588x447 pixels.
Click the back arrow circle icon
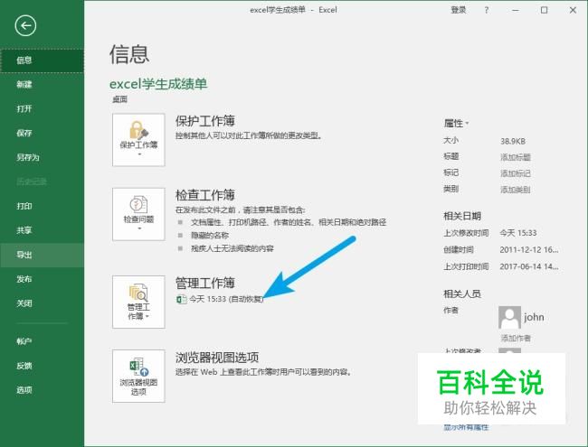tap(25, 26)
